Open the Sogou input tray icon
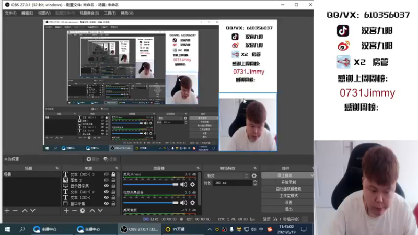This screenshot has width=418, height=235. point(270,229)
